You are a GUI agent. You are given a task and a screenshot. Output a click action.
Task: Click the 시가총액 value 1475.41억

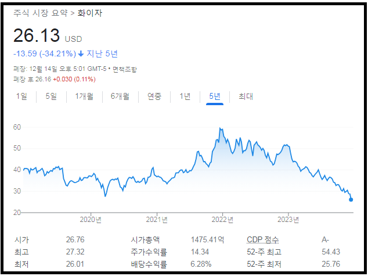[207, 240]
